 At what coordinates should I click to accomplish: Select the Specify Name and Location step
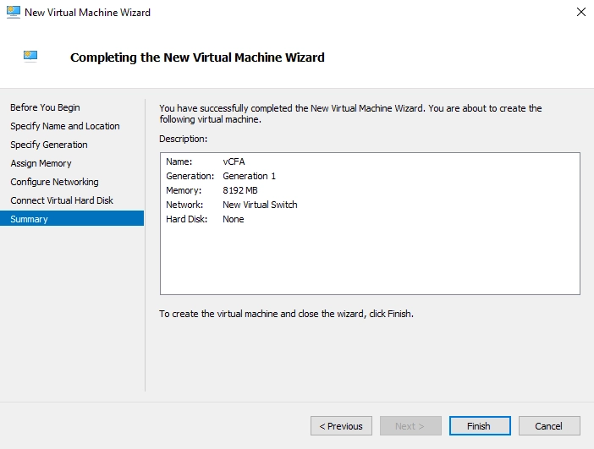tap(65, 126)
